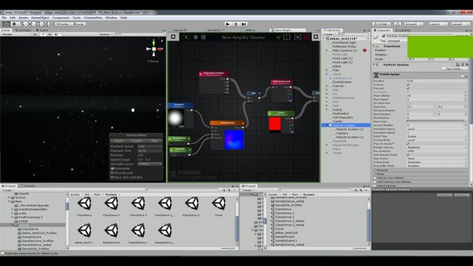Click the Pause button in the toolbar

[x=236, y=24]
